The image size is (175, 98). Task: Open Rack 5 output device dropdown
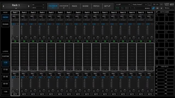tap(51, 74)
